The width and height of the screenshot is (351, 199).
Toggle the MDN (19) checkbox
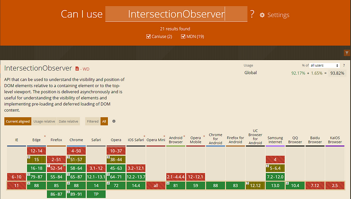(183, 36)
